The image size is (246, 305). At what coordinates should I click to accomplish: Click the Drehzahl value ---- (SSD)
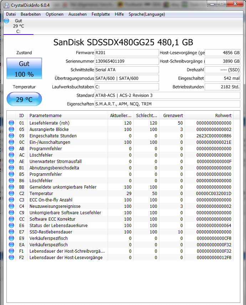click(x=222, y=70)
